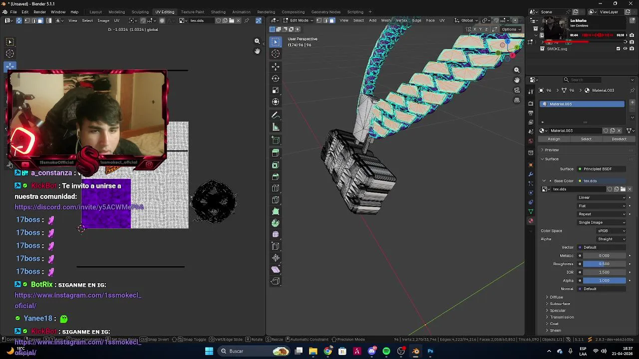Open the Image menu in UV editor
The height and width of the screenshot is (359, 639).
[103, 20]
